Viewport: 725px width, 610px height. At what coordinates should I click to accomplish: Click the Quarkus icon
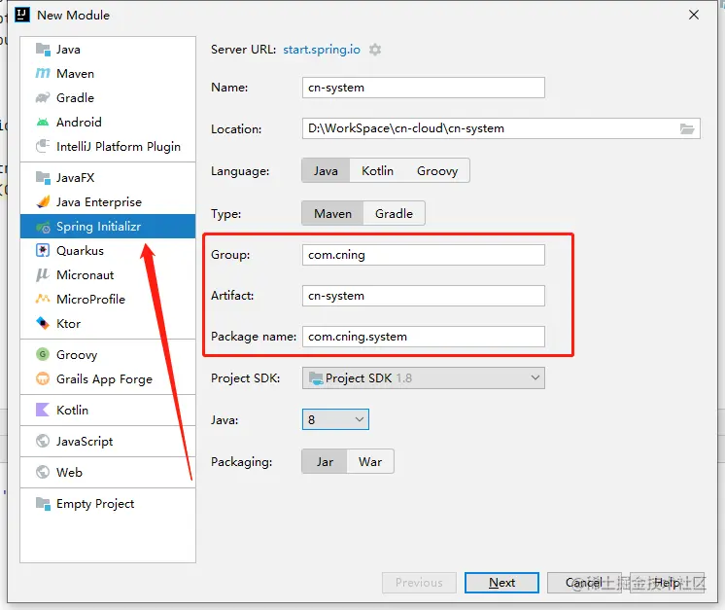click(x=43, y=250)
